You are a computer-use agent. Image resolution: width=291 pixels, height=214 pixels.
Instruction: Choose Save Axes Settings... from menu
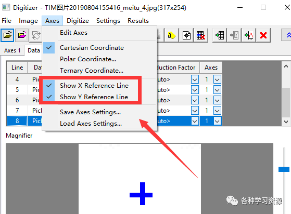(90, 112)
